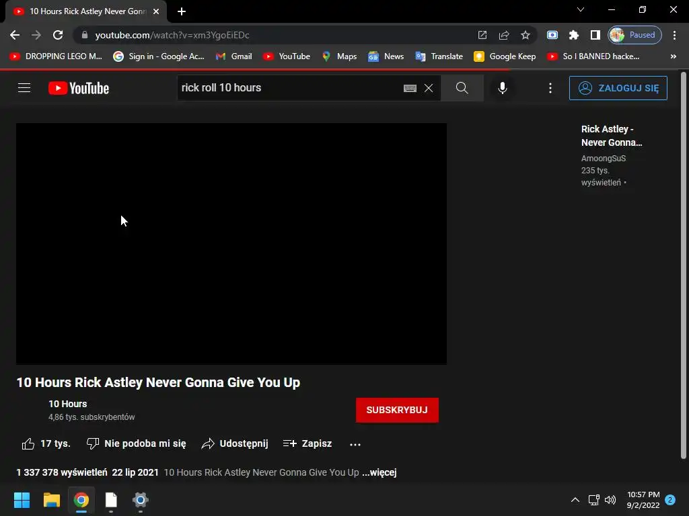Open Settings gear in taskbar
The height and width of the screenshot is (516, 689).
coord(140,500)
